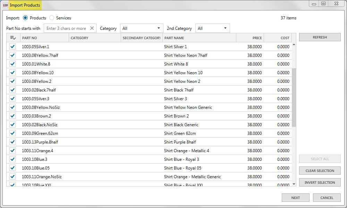Maximize the Import Products window
This screenshot has height=208, width=347.
pos(323,4)
